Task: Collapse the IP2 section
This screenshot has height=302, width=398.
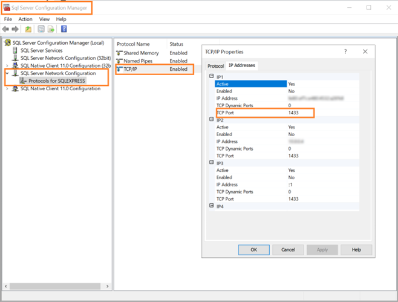Action: click(211, 120)
